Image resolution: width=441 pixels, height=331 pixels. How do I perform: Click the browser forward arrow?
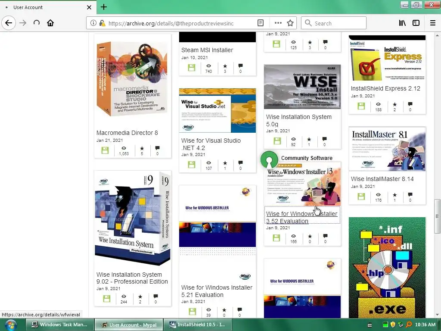[23, 23]
